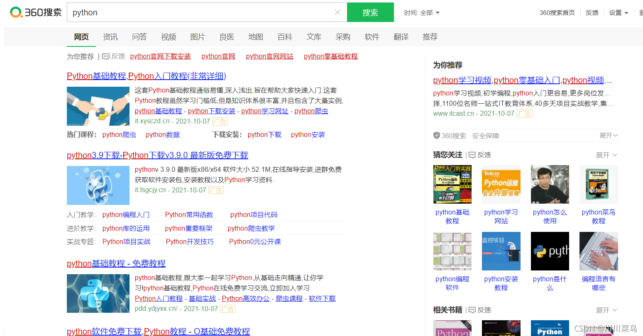The height and width of the screenshot is (336, 643).
Task: Open the python基础教程 thumbnail
Action: [452, 184]
